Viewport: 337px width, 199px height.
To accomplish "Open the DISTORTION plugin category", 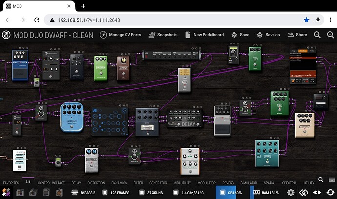I will [96, 183].
